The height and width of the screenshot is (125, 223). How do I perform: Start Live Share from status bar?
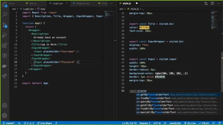(45, 123)
